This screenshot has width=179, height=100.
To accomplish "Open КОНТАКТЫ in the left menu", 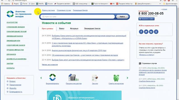I will pos(11,68).
